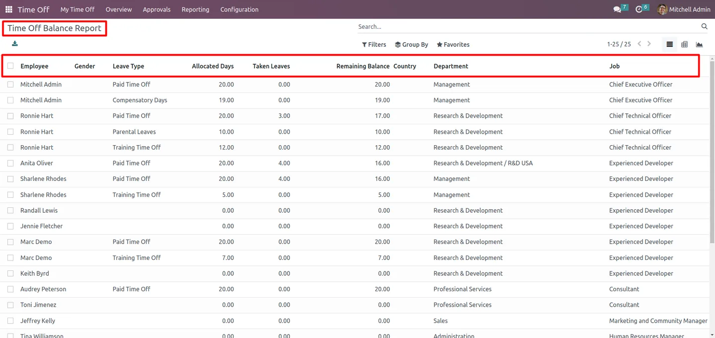Check the Randall Lewis row checkbox
The width and height of the screenshot is (715, 338).
pos(10,210)
